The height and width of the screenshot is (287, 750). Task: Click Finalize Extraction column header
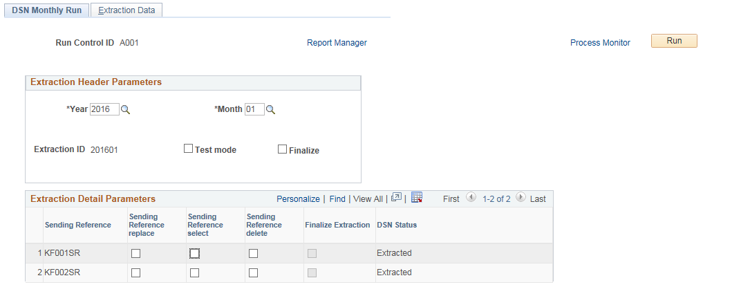[338, 225]
